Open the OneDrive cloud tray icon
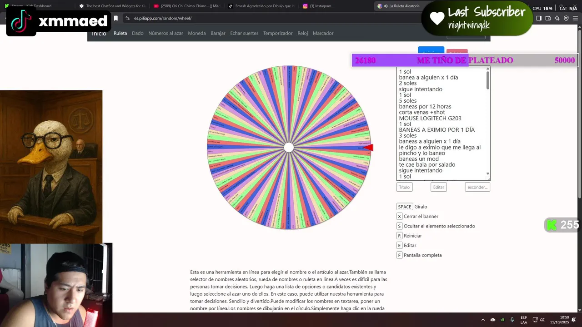 point(493,320)
